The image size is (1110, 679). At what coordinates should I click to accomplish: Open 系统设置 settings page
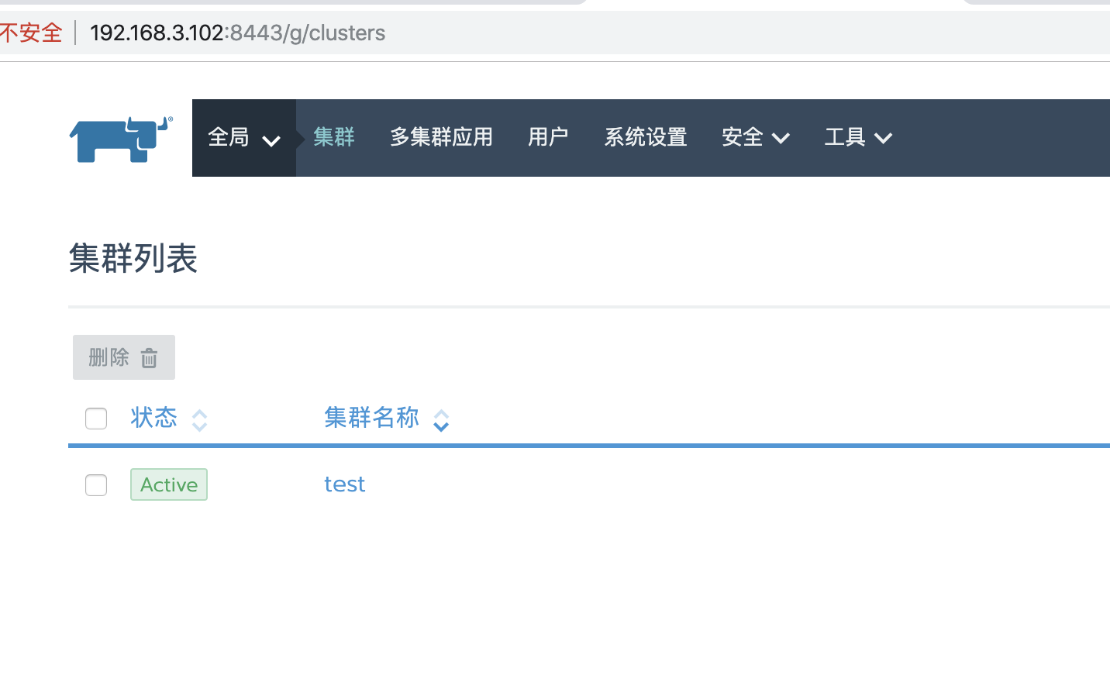tap(646, 137)
